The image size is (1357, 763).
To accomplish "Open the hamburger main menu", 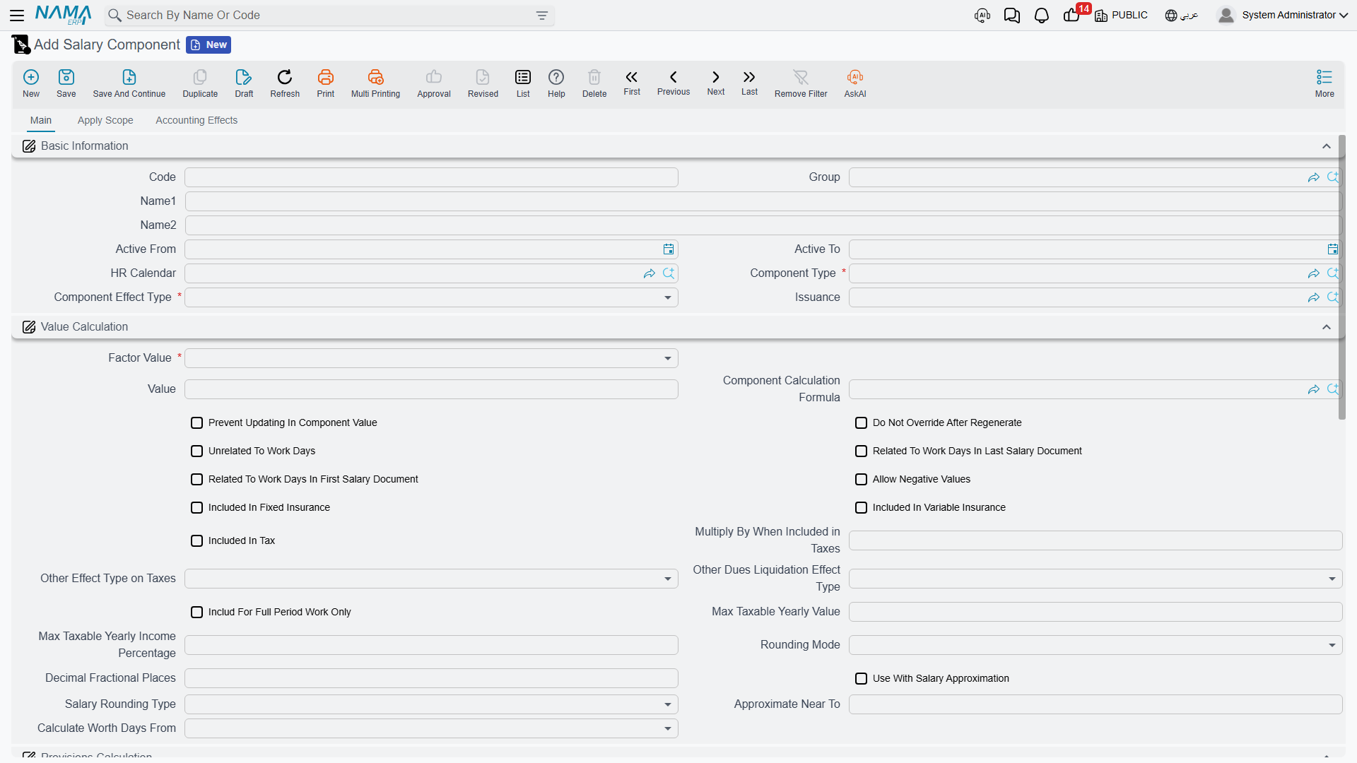I will click(17, 15).
